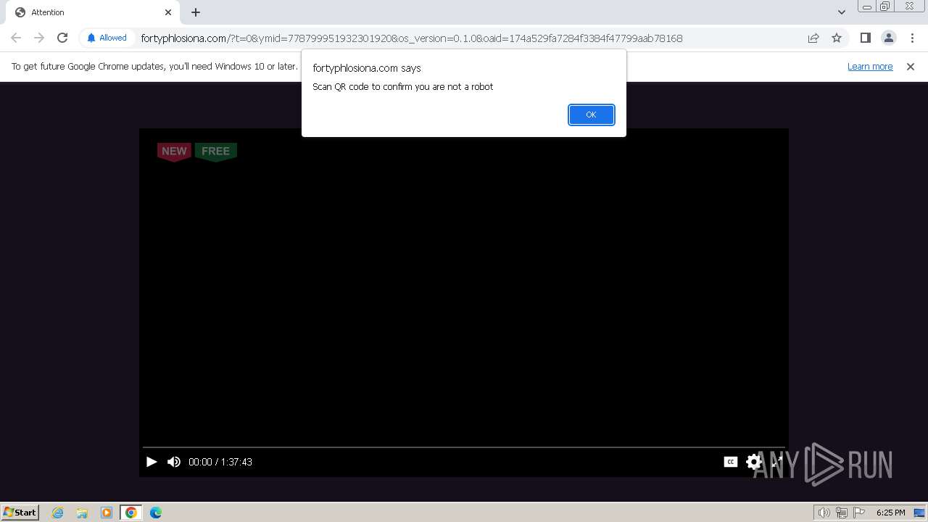Go back to previous page
The image size is (928, 522).
coord(16,38)
